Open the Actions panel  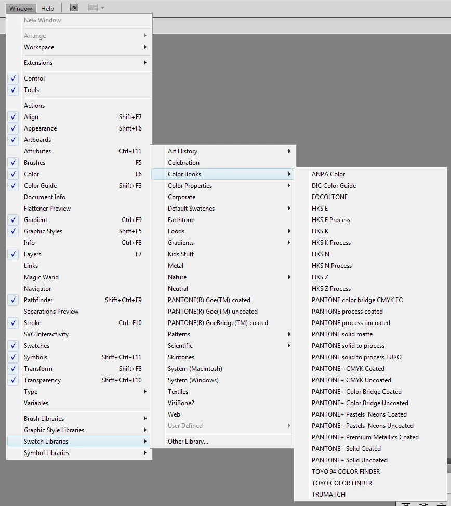click(79, 106)
